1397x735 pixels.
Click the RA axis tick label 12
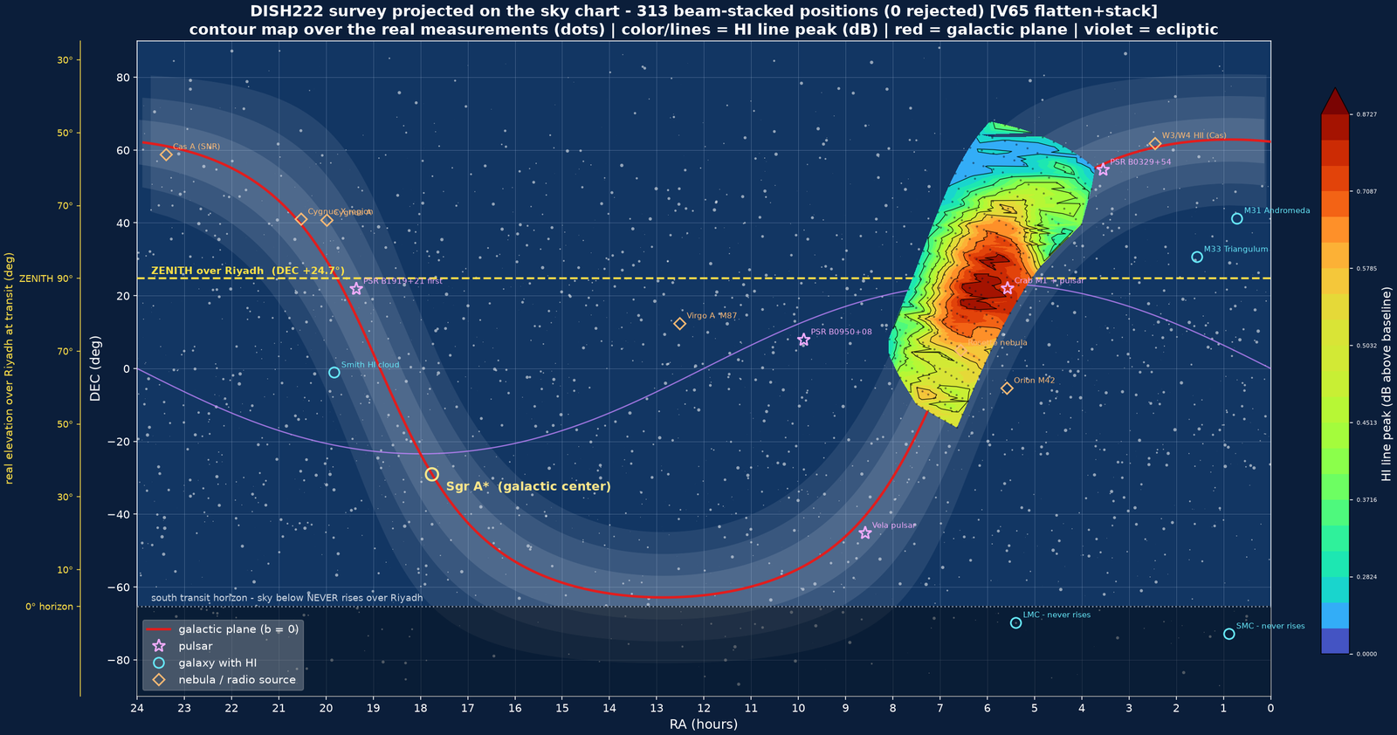(x=704, y=706)
